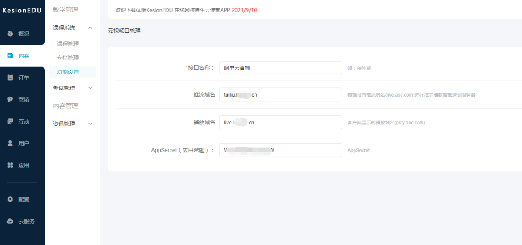Click the 概况 overview icon in sidebar
This screenshot has height=245, width=522.
tap(10, 34)
